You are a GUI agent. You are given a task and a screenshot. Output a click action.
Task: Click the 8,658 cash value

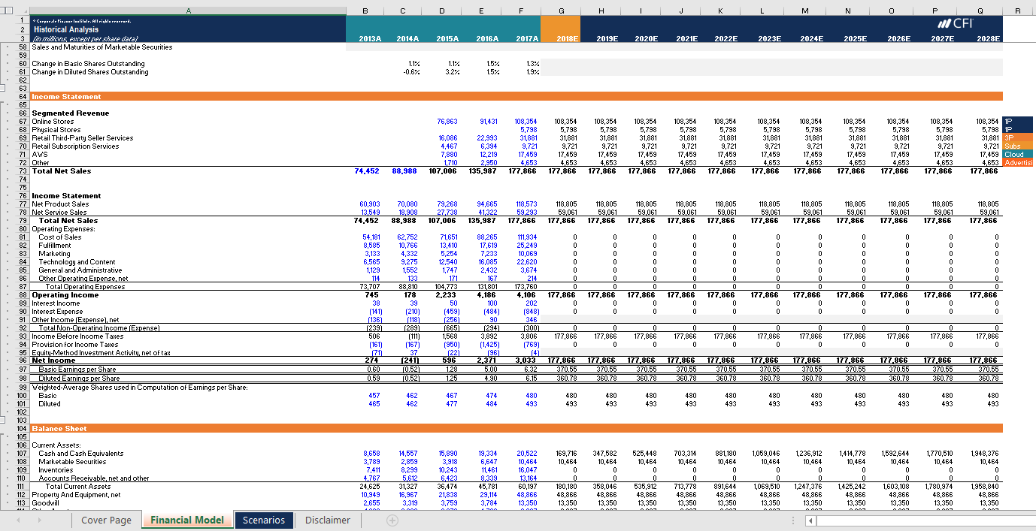pos(371,453)
